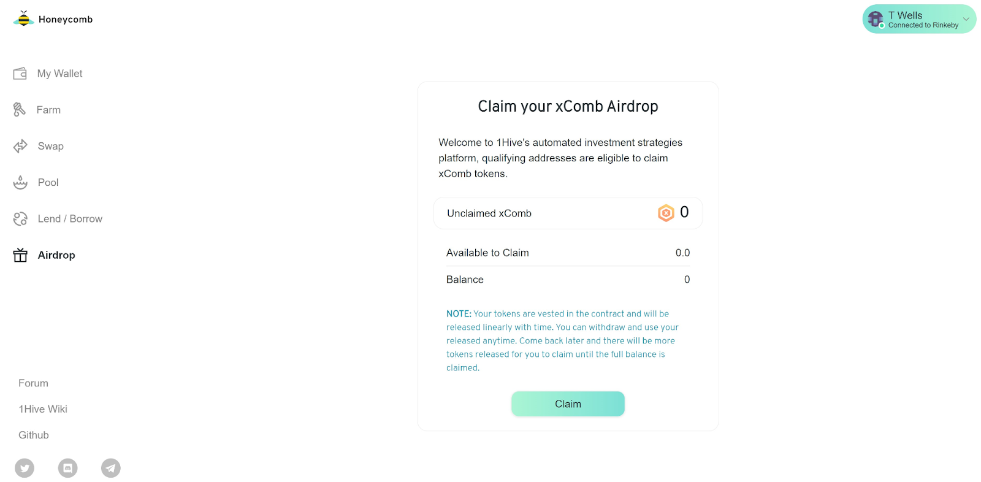981x482 pixels.
Task: Click the Swap arrows icon
Action: tap(20, 146)
